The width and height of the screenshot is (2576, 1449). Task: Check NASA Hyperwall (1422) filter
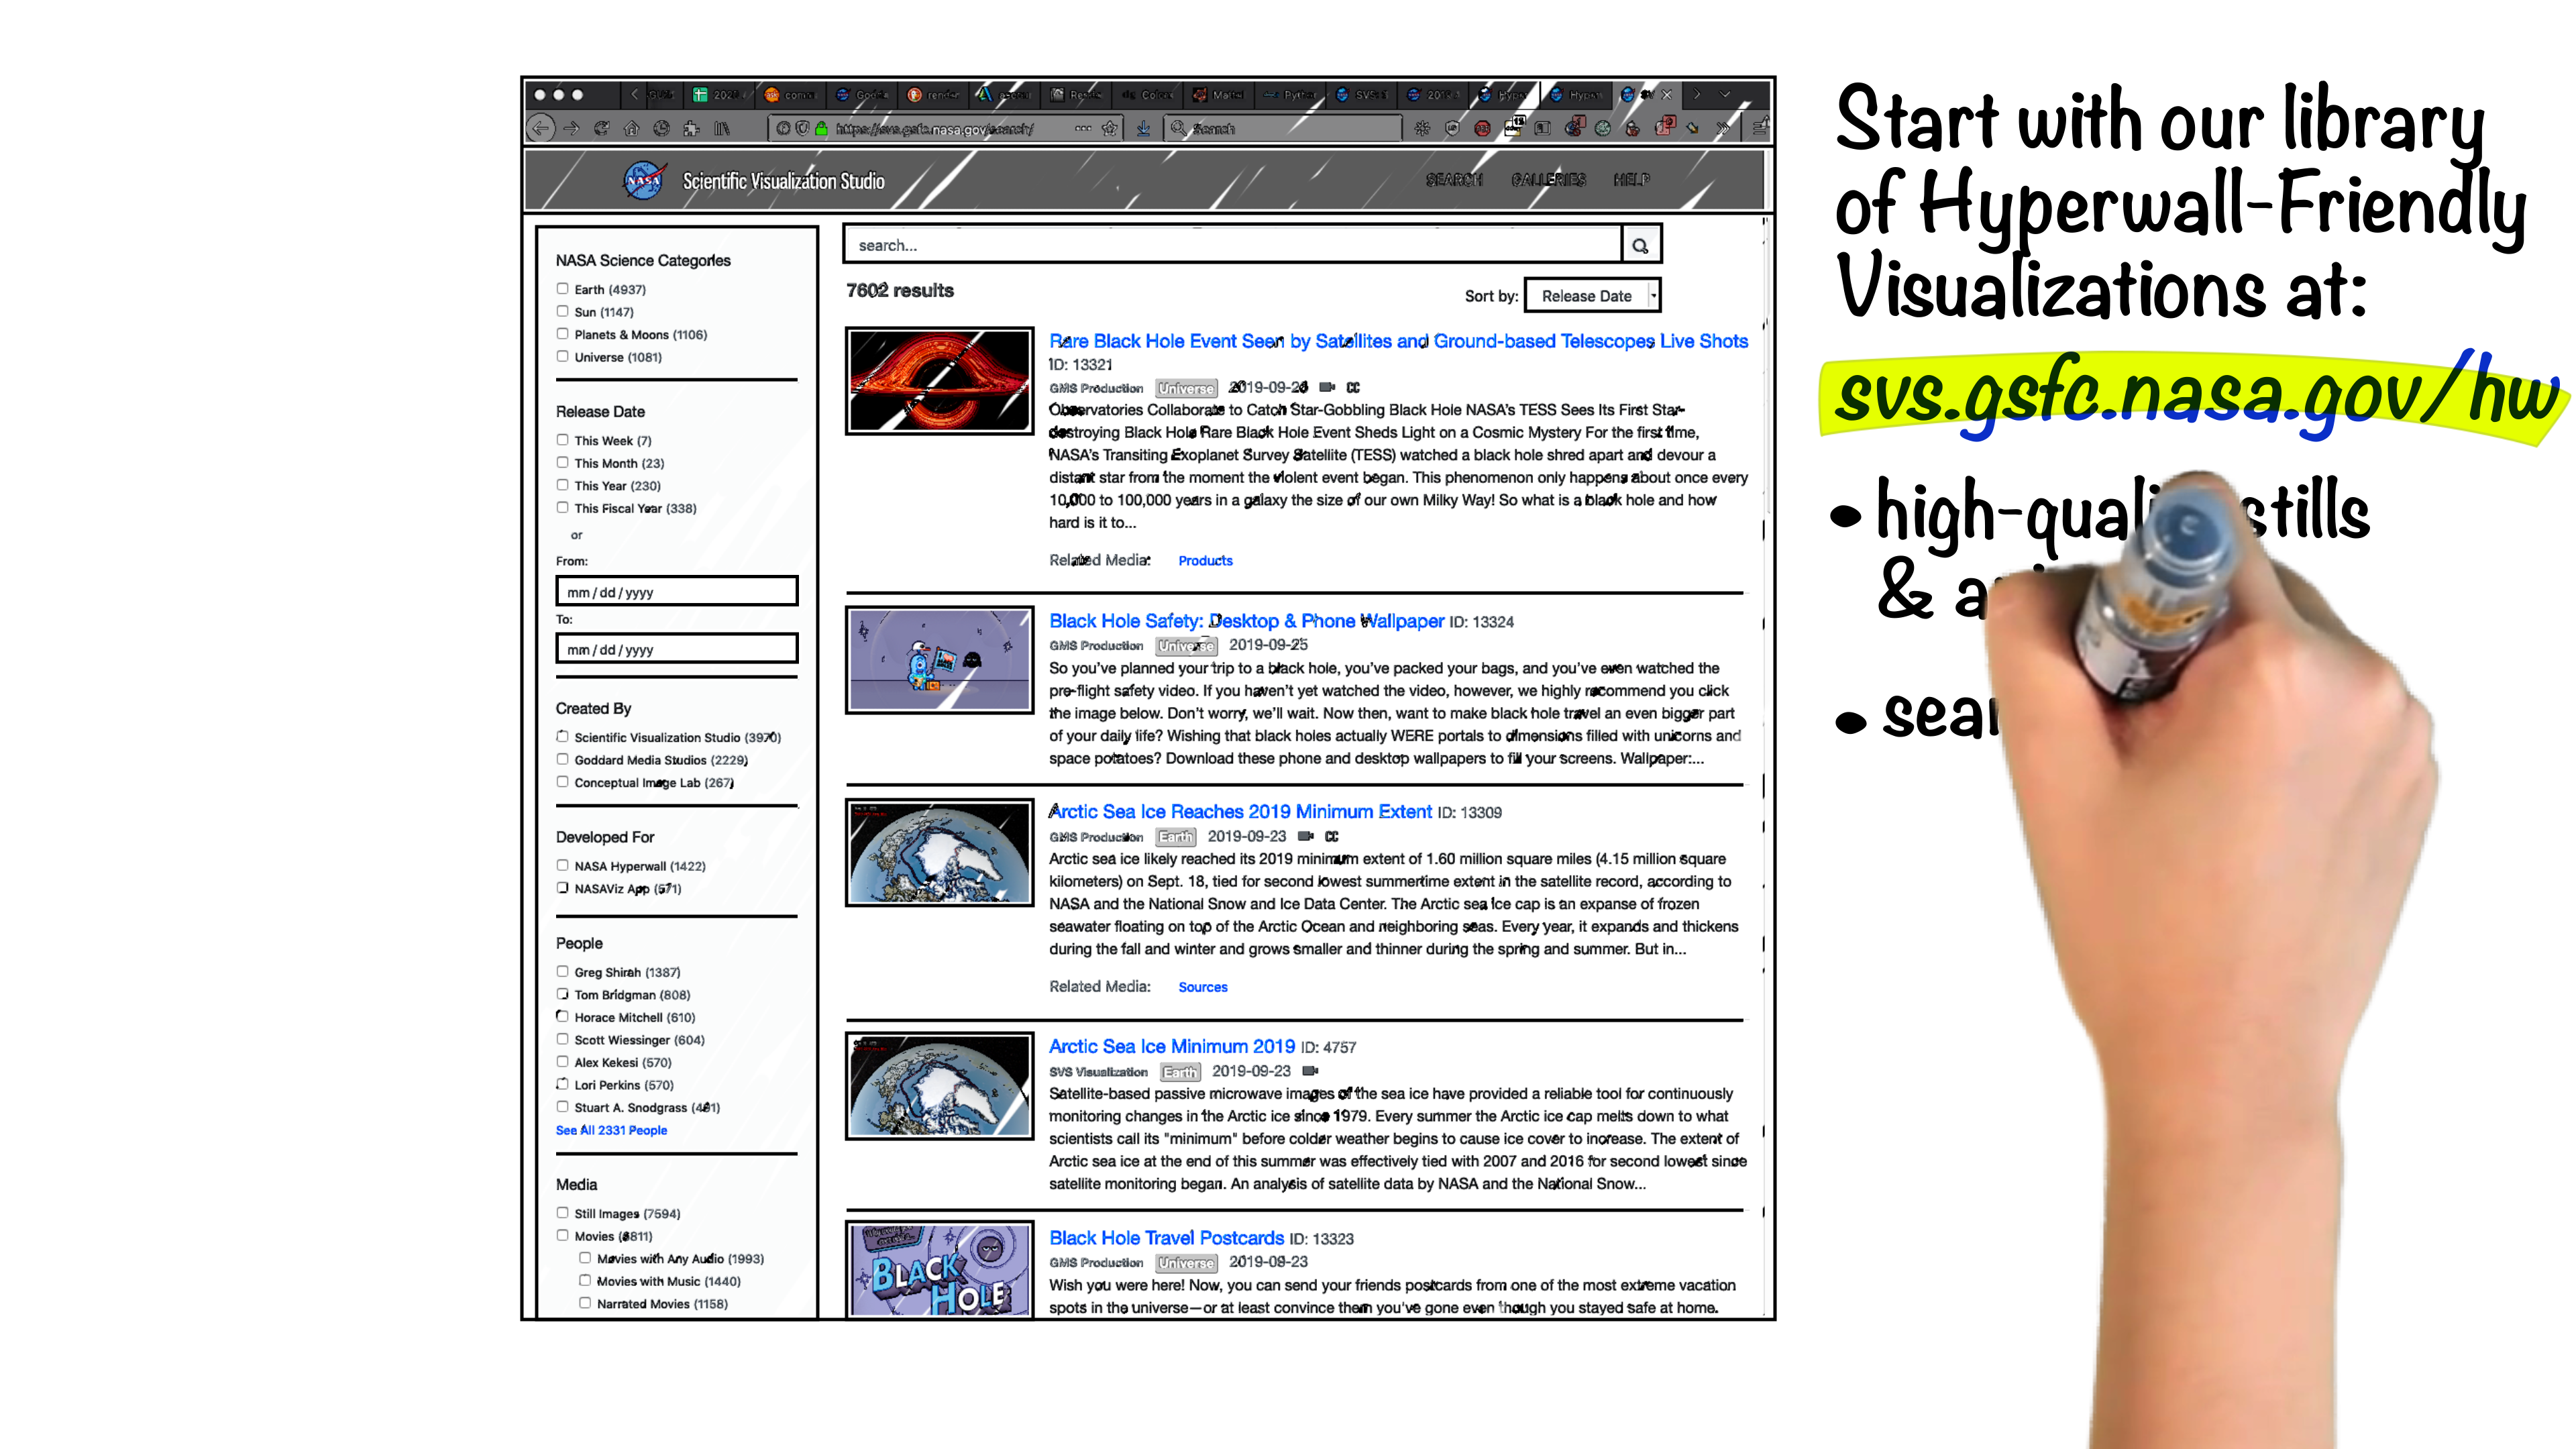tap(562, 865)
